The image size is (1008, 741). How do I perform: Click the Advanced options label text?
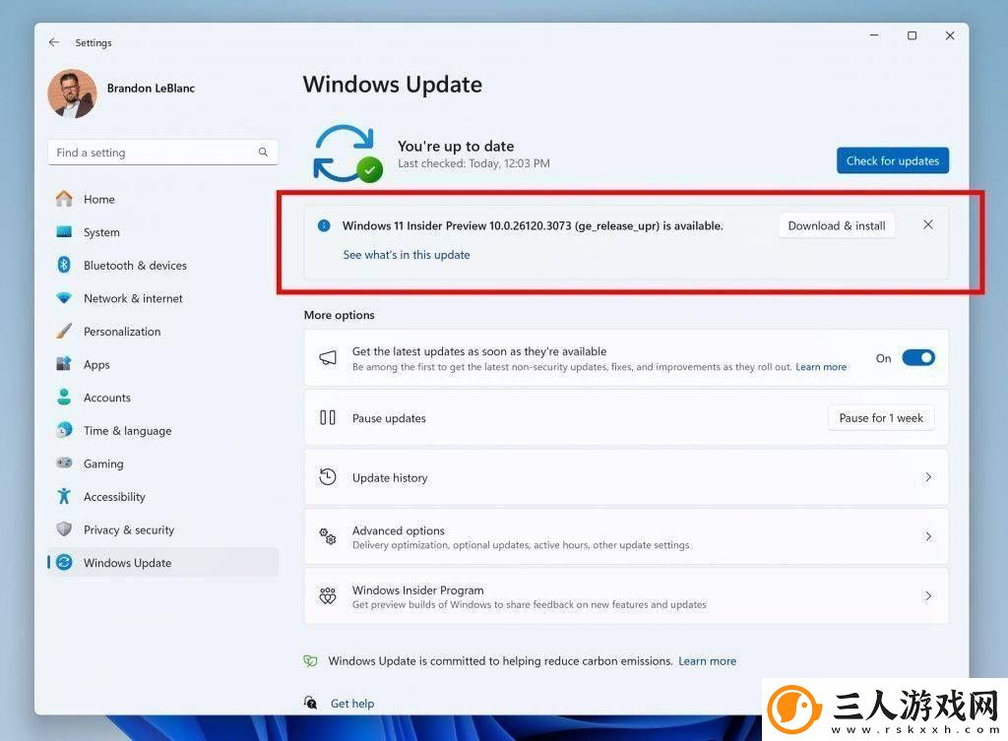tap(399, 530)
